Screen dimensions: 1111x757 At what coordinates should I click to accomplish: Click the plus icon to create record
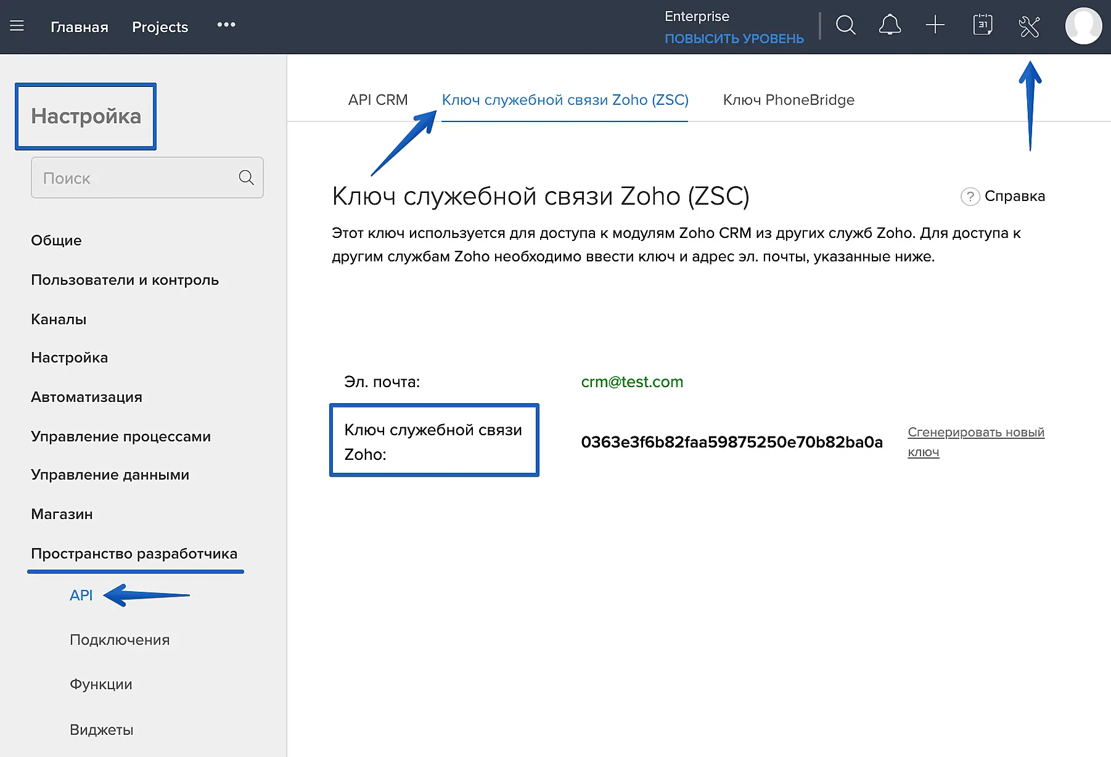point(935,25)
